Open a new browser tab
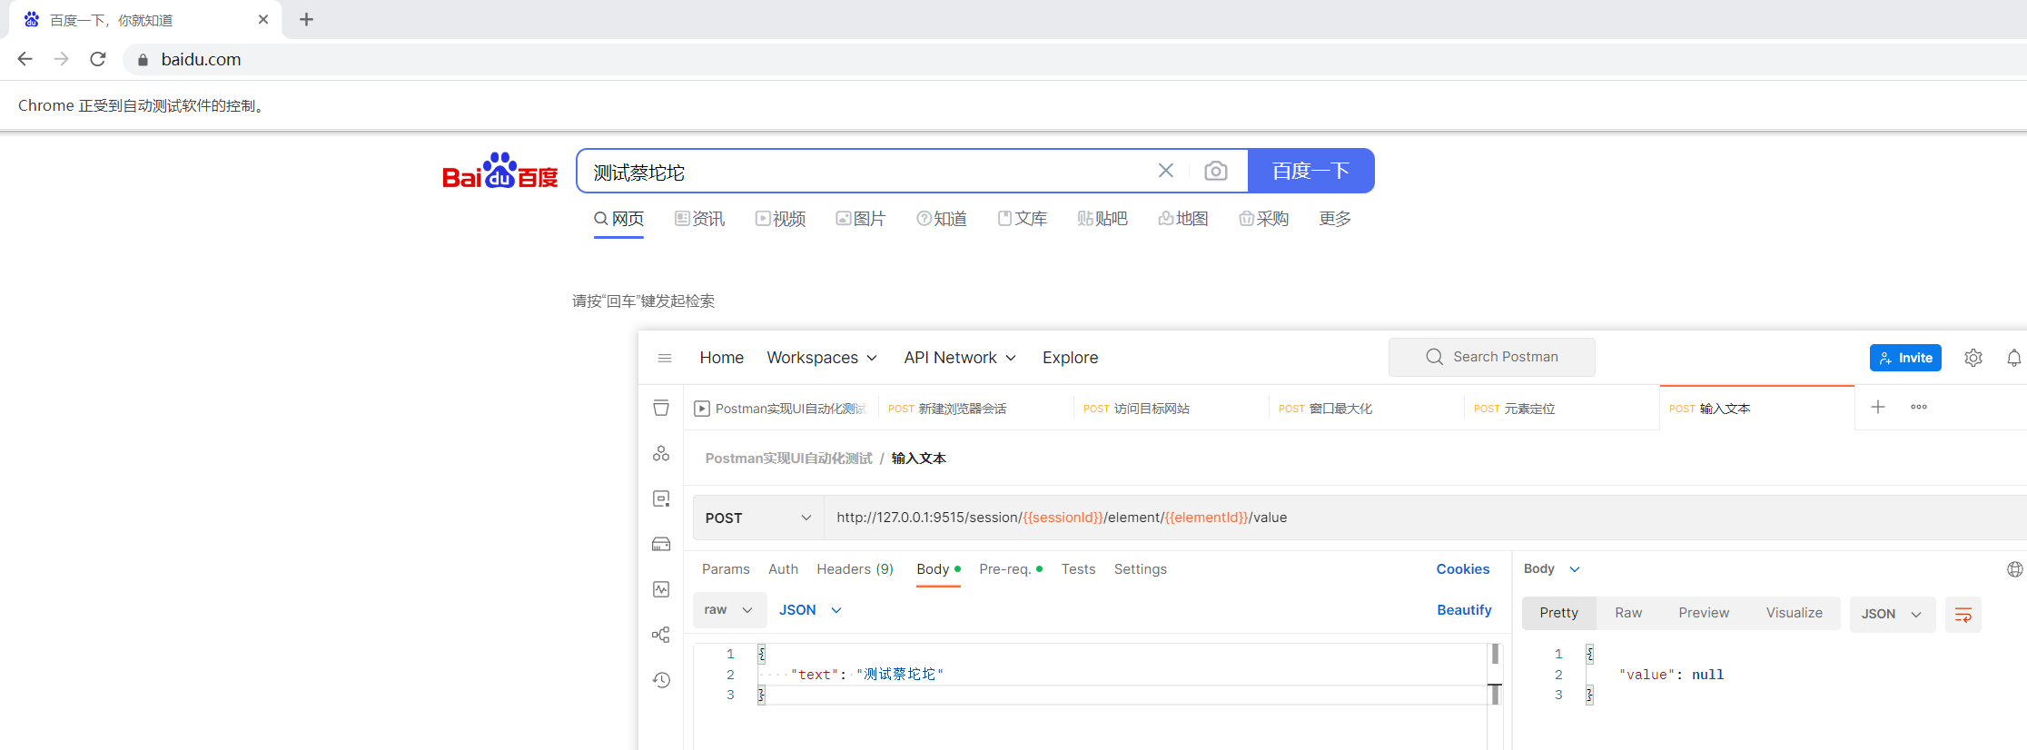The height and width of the screenshot is (750, 2027). click(306, 19)
